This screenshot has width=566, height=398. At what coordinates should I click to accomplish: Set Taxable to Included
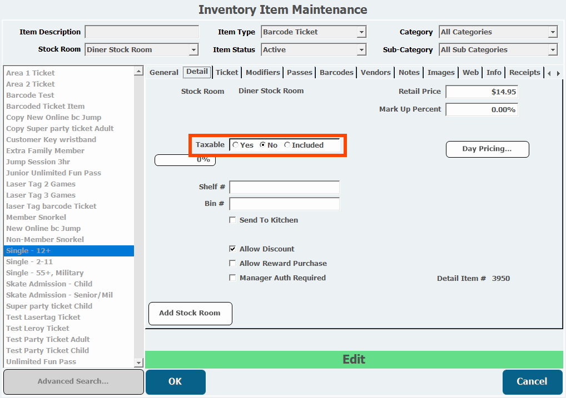(x=287, y=145)
